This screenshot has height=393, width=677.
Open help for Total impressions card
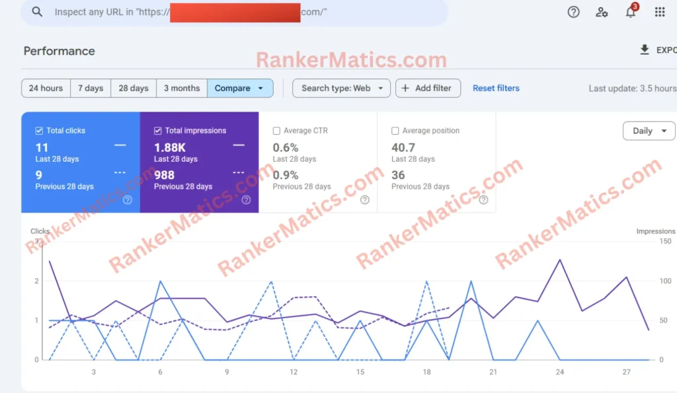point(246,199)
